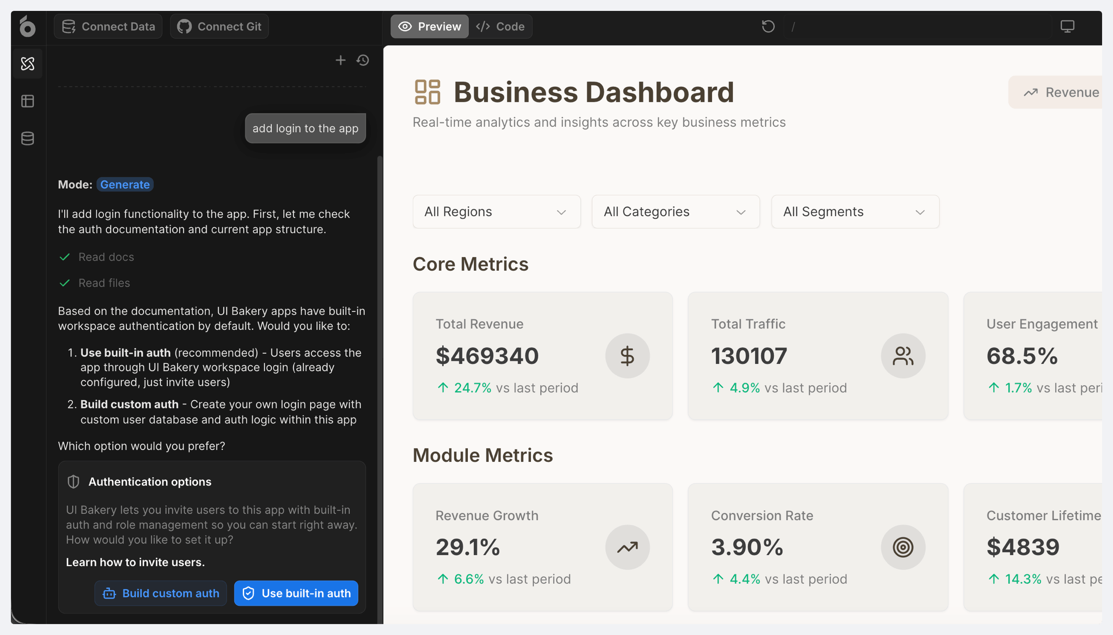Open the database sidebar icon

28,138
